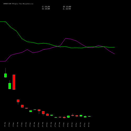Image resolution: width=131 pixels, height=131 pixels.
Task: Click the green candlestick for 19 Aug
Action: click(x=31, y=111)
